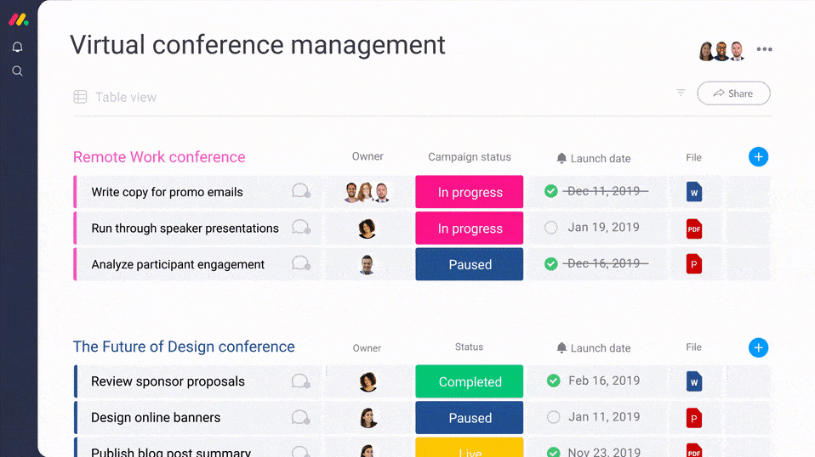The width and height of the screenshot is (815, 457).
Task: Open The Future of Design conference group title
Action: pos(184,347)
